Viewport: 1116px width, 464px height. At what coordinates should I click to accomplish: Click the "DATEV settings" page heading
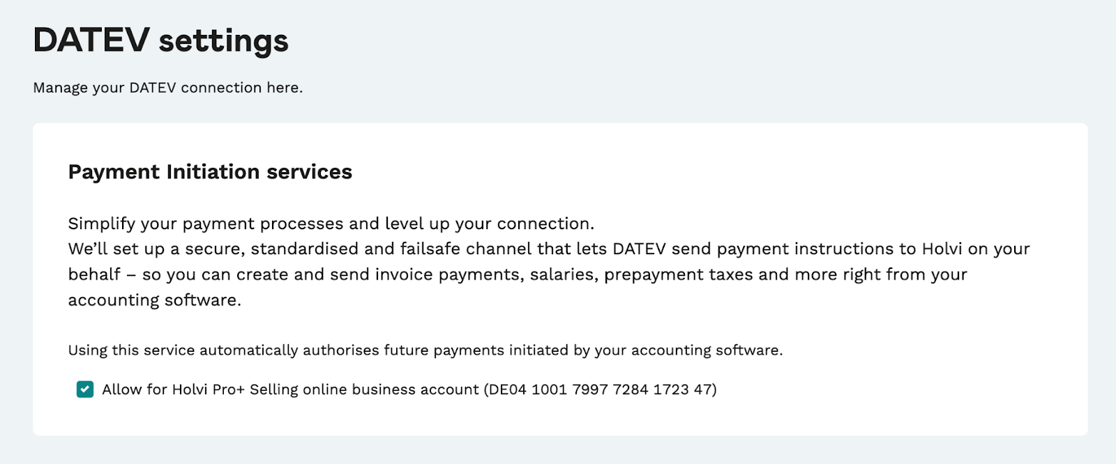pyautogui.click(x=160, y=40)
